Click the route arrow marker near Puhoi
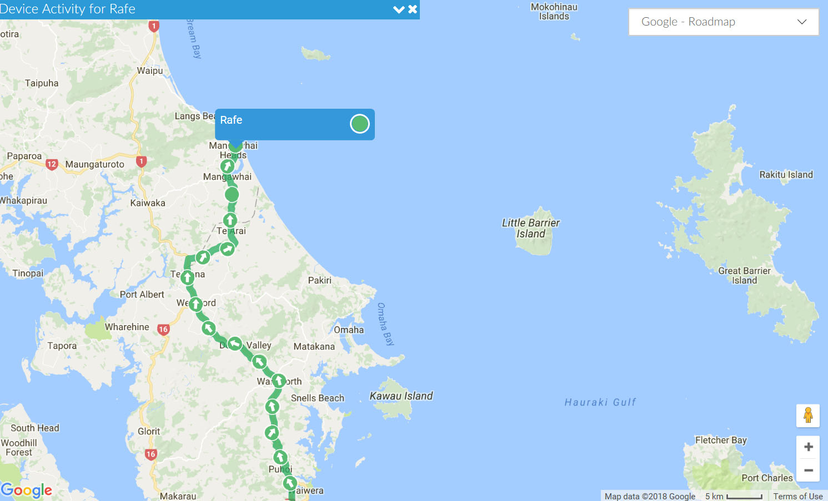This screenshot has height=501, width=828. click(x=280, y=457)
